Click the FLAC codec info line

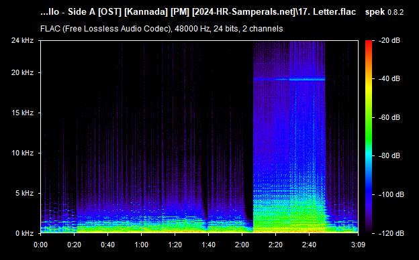[161, 29]
